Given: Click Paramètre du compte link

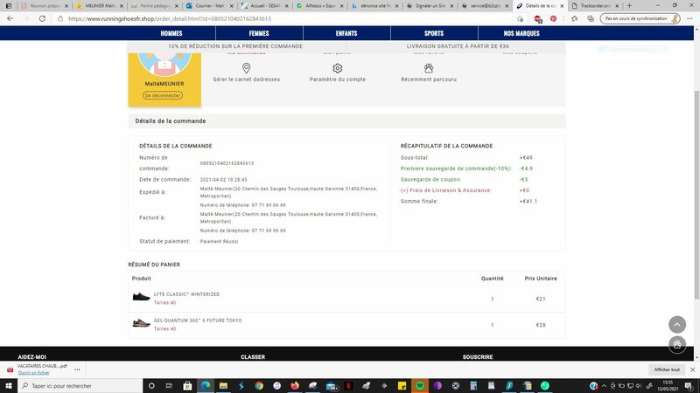Looking at the screenshot, I should point(338,79).
